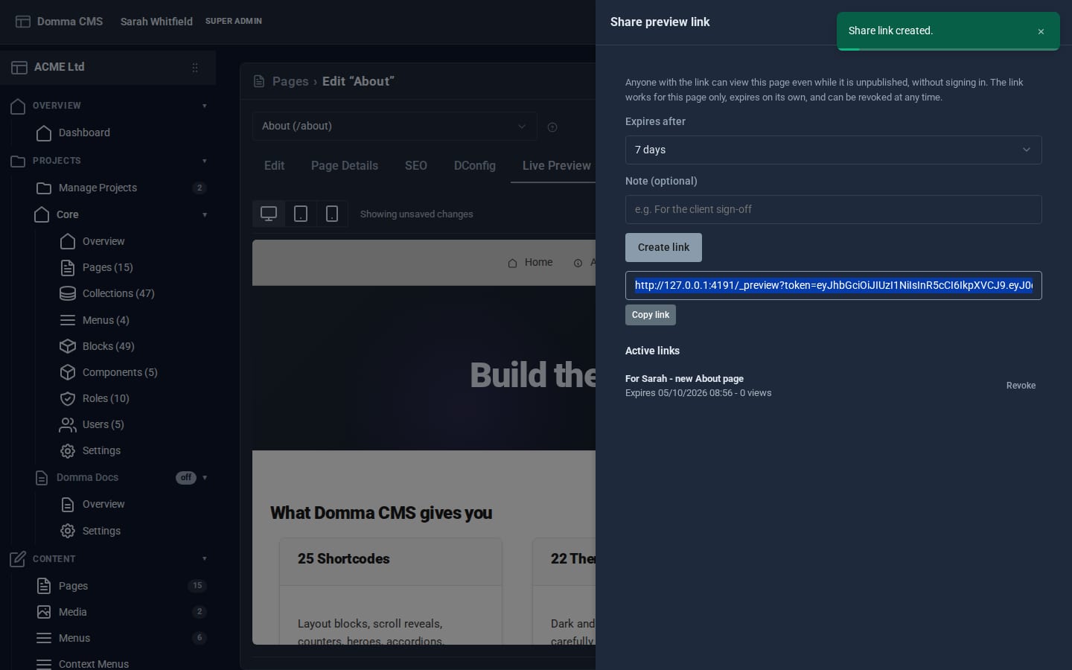This screenshot has height=670, width=1072.
Task: Click the Dashboard home icon
Action: click(x=44, y=133)
